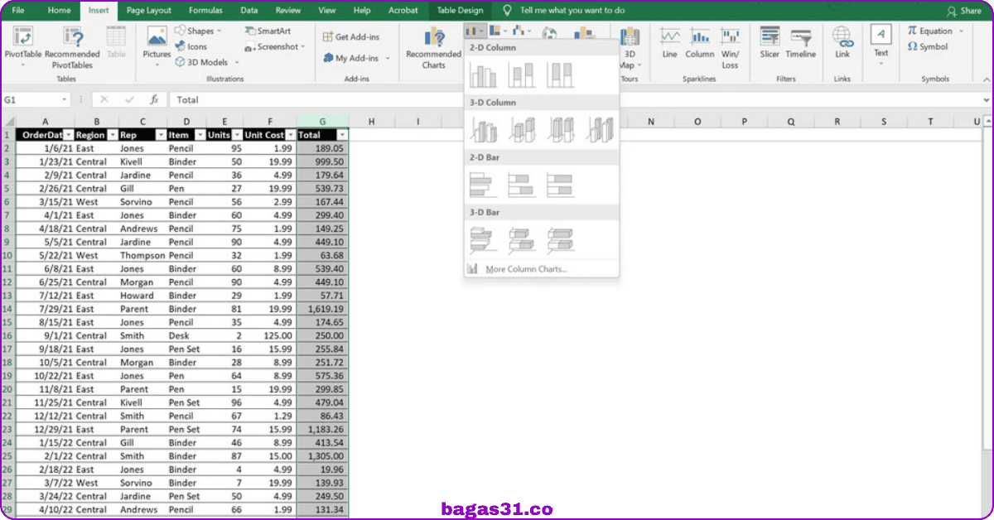Viewport: 994px width, 520px height.
Task: Switch to the Formulas tab
Action: (205, 10)
